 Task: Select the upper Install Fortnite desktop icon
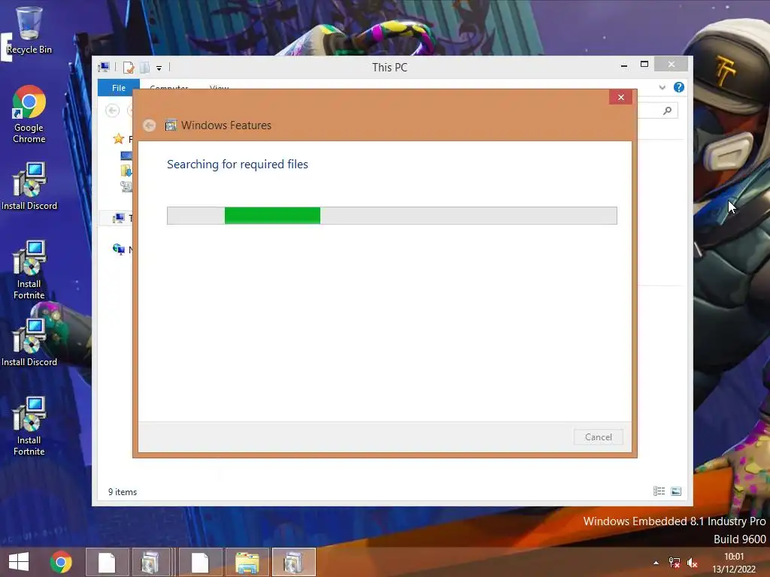point(29,270)
